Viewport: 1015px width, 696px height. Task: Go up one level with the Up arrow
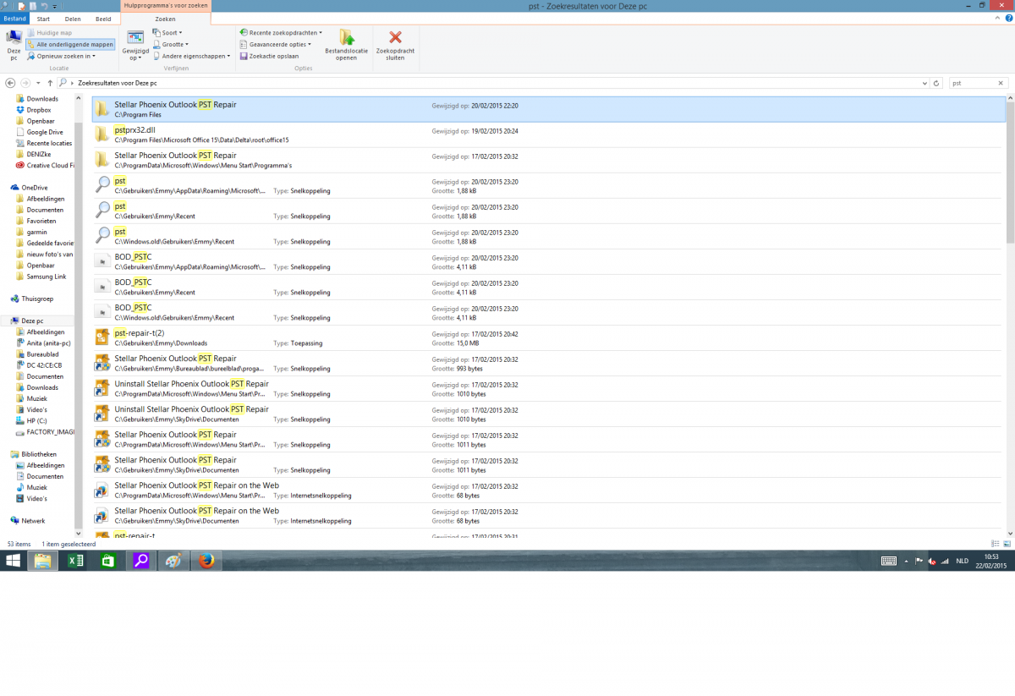(x=50, y=83)
